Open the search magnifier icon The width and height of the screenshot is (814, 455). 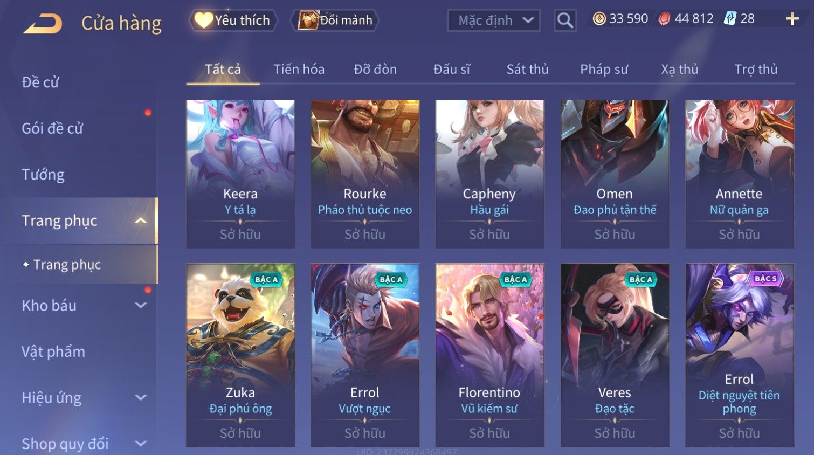tap(565, 20)
